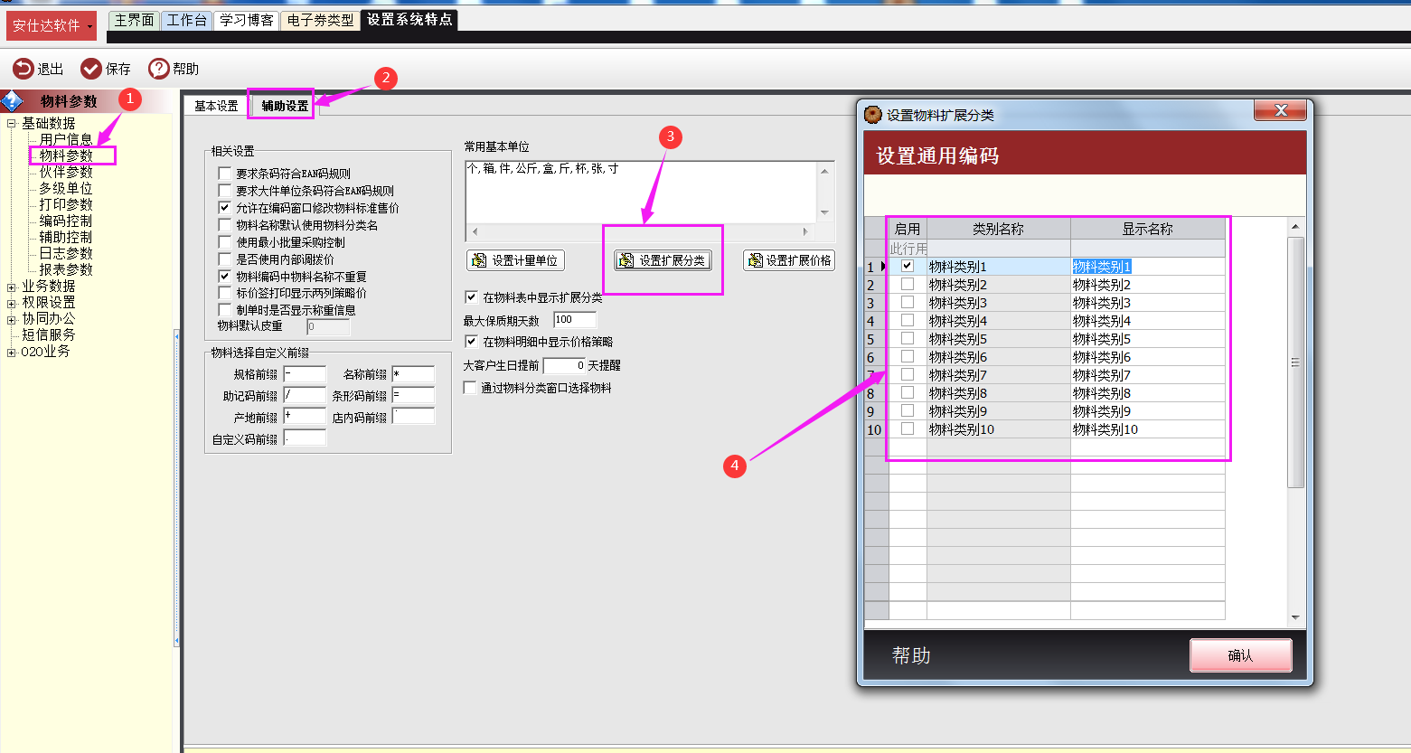Click the icon on 设置计量单位 button

479,260
